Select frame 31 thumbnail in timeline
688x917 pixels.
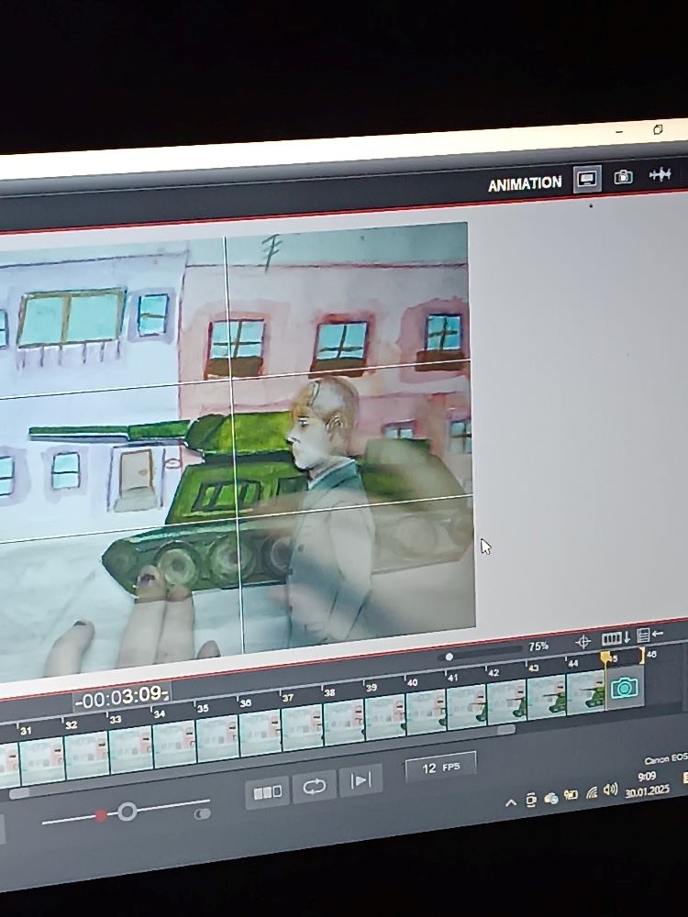coord(42,760)
